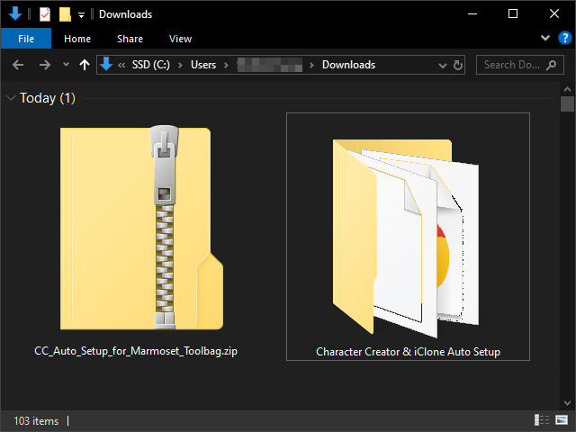Select SSD (C:) in the address path
This screenshot has width=576, height=432.
151,65
